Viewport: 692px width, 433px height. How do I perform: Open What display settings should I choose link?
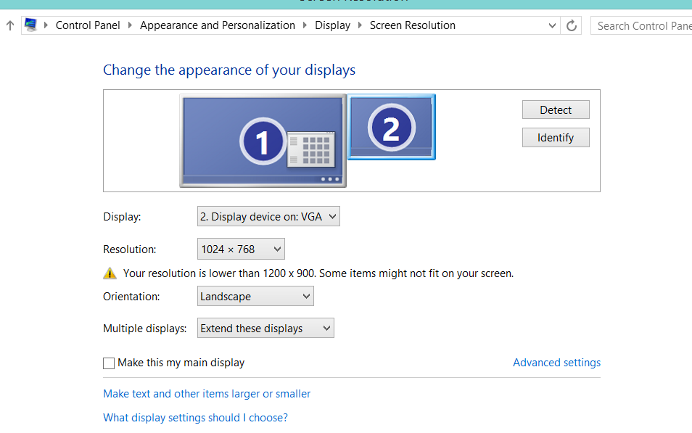click(196, 418)
